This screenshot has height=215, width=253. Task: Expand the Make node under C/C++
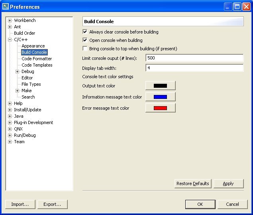point(18,91)
